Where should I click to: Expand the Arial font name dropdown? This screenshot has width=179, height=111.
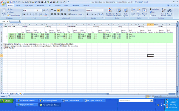pos(35,10)
